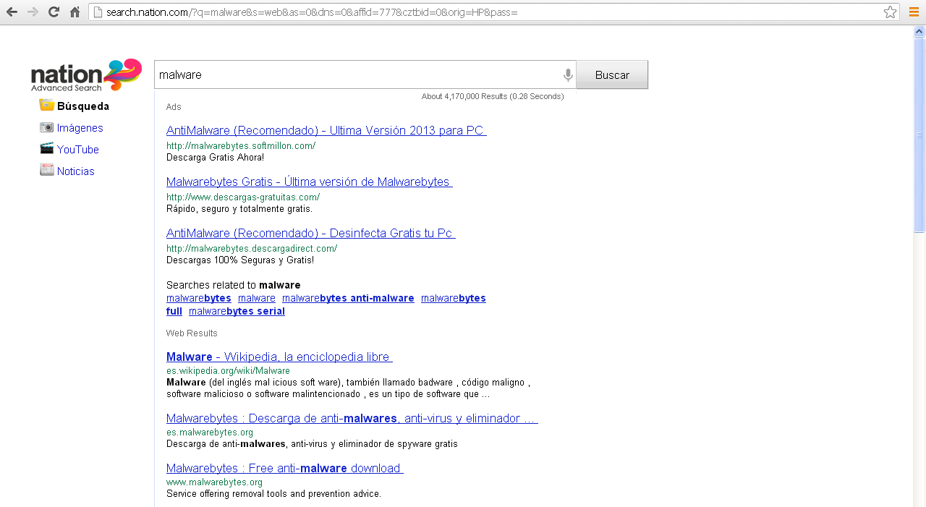This screenshot has width=926, height=507.
Task: Click the browser forward arrow
Action: [x=33, y=12]
